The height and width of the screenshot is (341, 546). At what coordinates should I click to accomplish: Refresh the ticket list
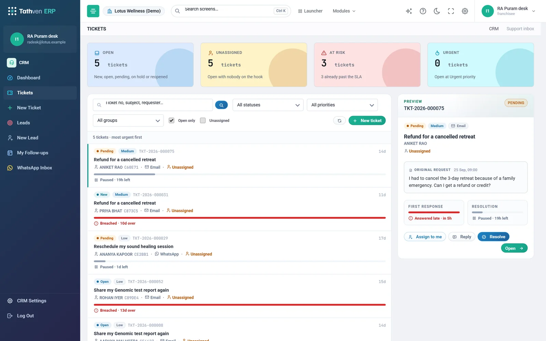(340, 120)
